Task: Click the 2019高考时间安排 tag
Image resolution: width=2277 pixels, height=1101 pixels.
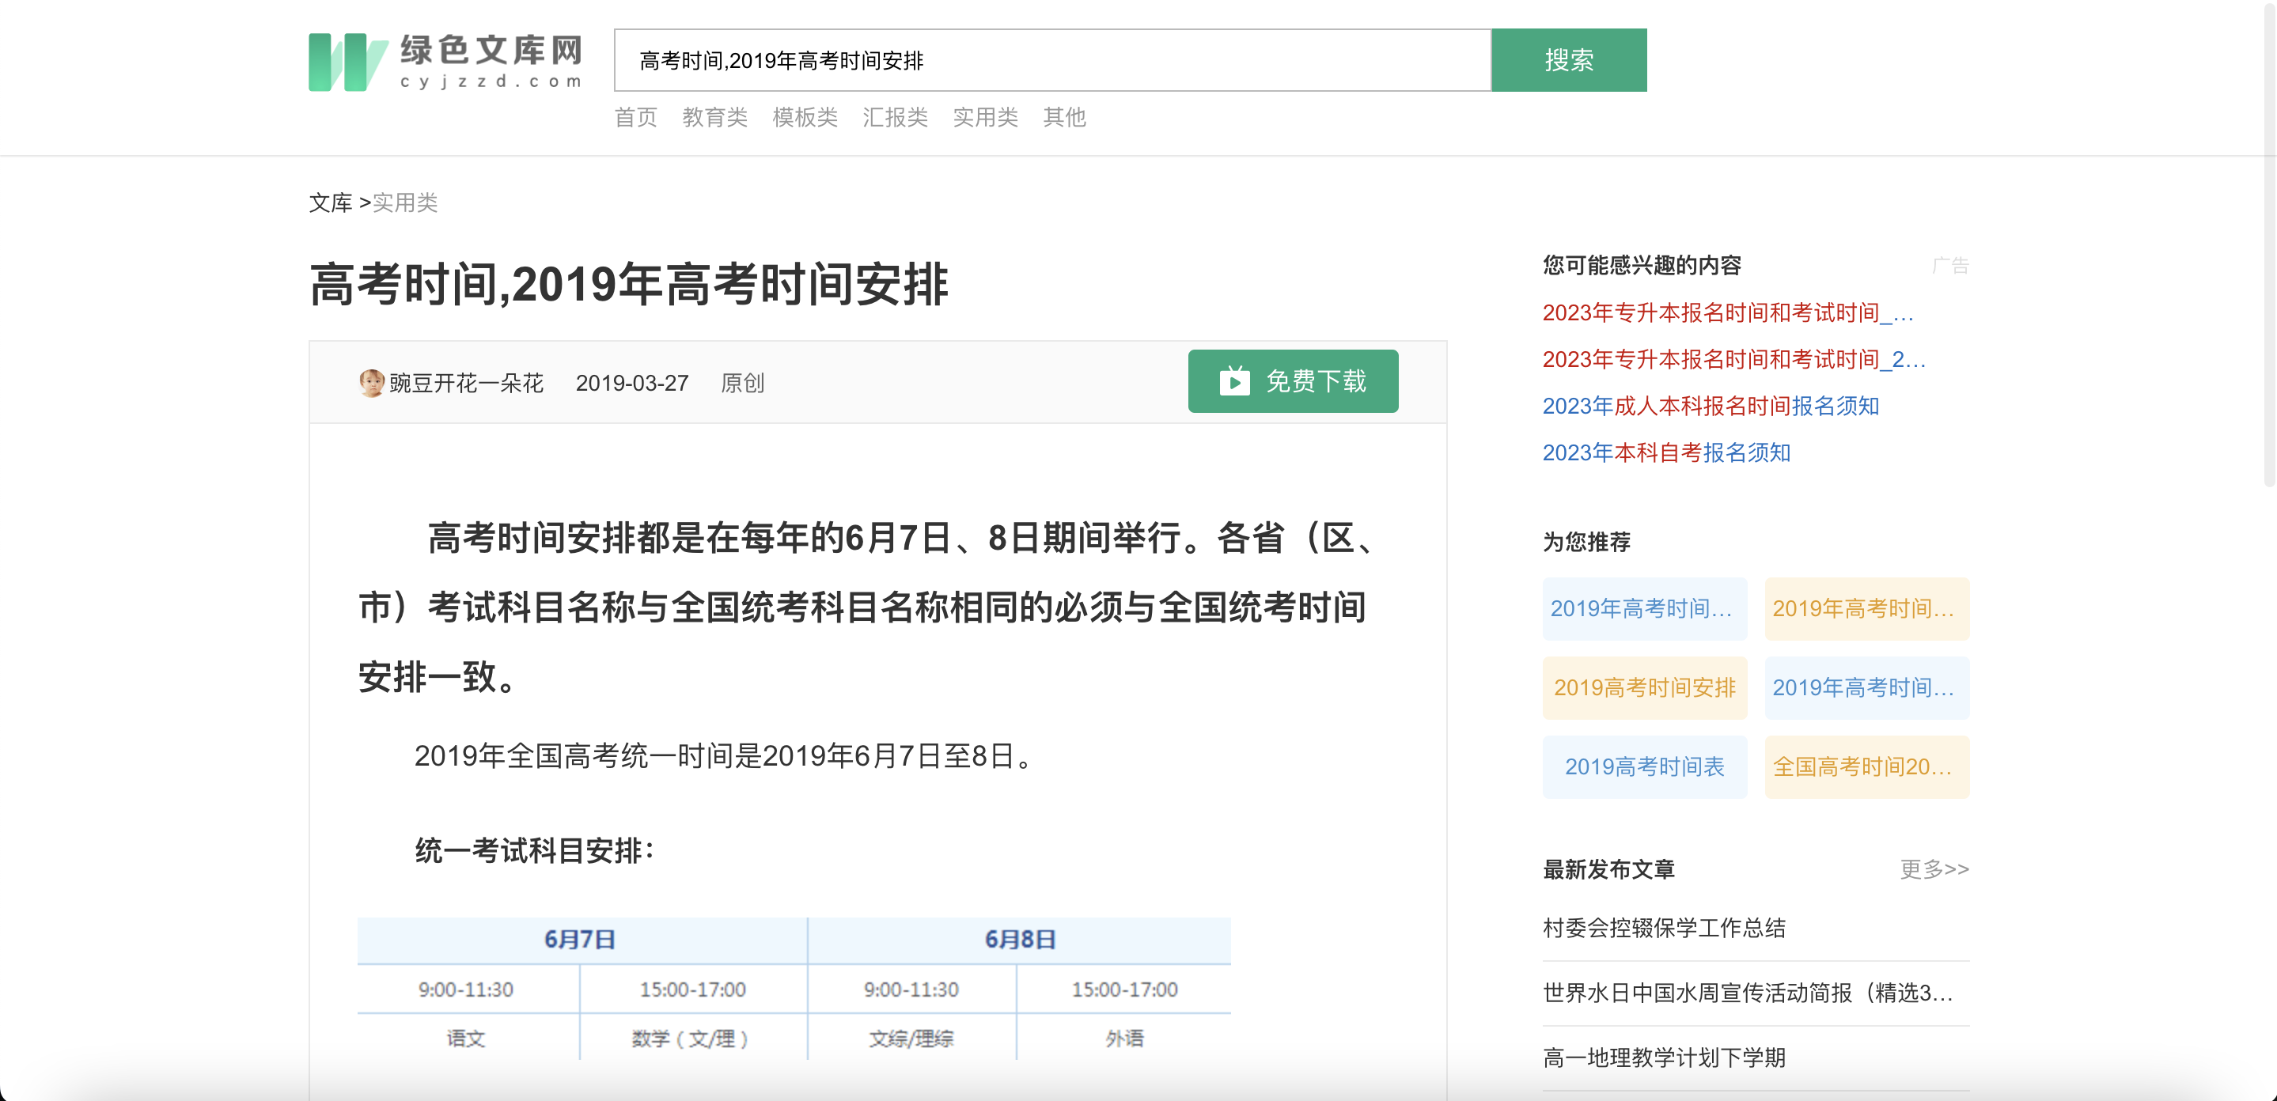Action: click(1644, 687)
